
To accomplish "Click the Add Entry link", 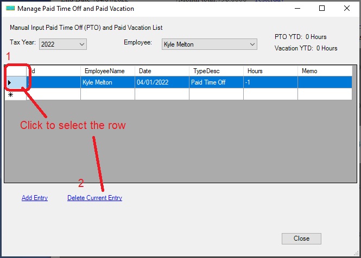I will (35, 198).
